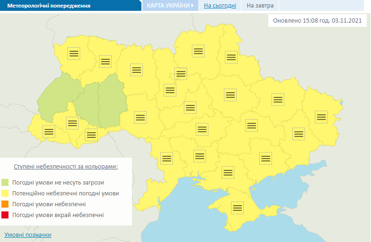Open fog warning icon on Chernihiv region
This screenshot has height=242, width=371.
coord(198,51)
